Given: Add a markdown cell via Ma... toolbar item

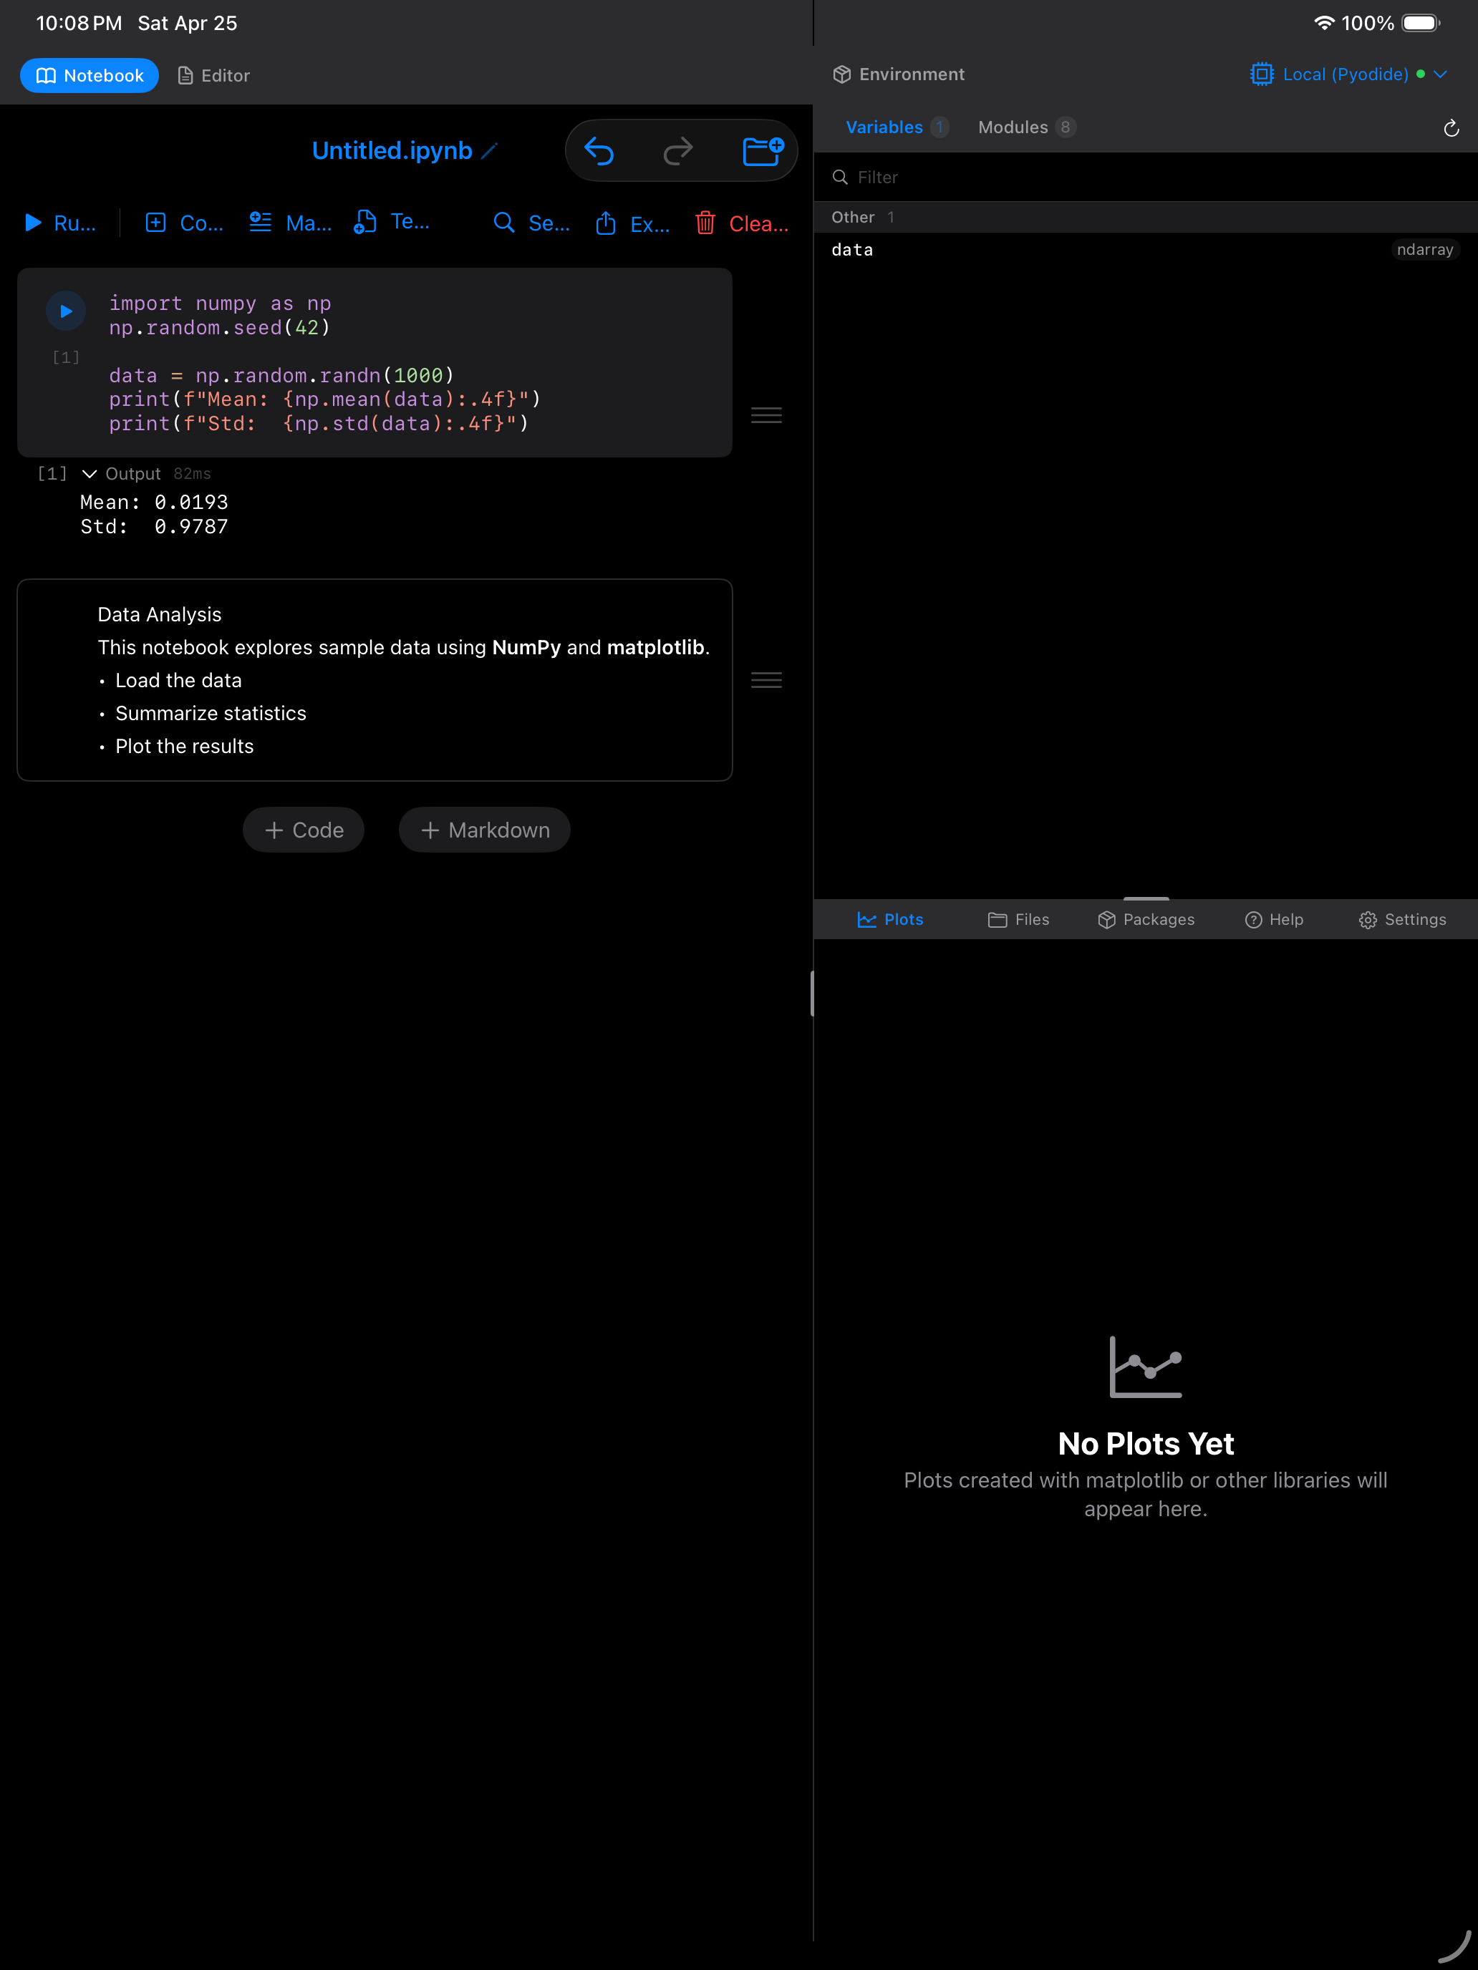Looking at the screenshot, I should click(x=291, y=223).
